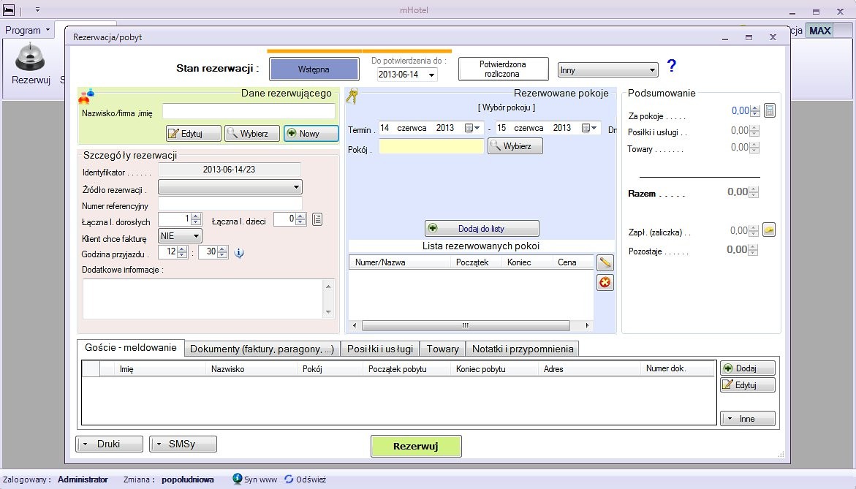
Task: Click the Początek pobytu column header
Action: (406, 369)
